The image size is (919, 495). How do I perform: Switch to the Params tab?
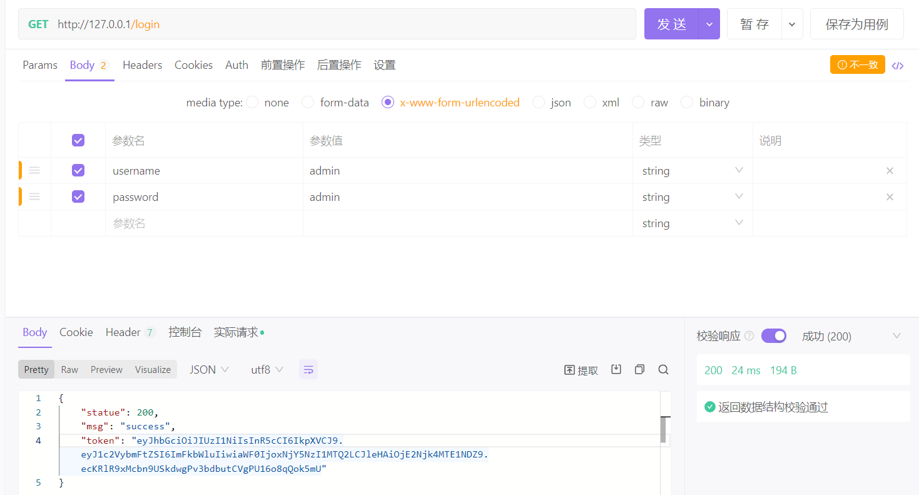pos(40,65)
